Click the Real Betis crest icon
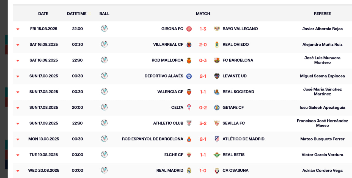Image resolution: width=352 pixels, height=178 pixels. point(217,155)
